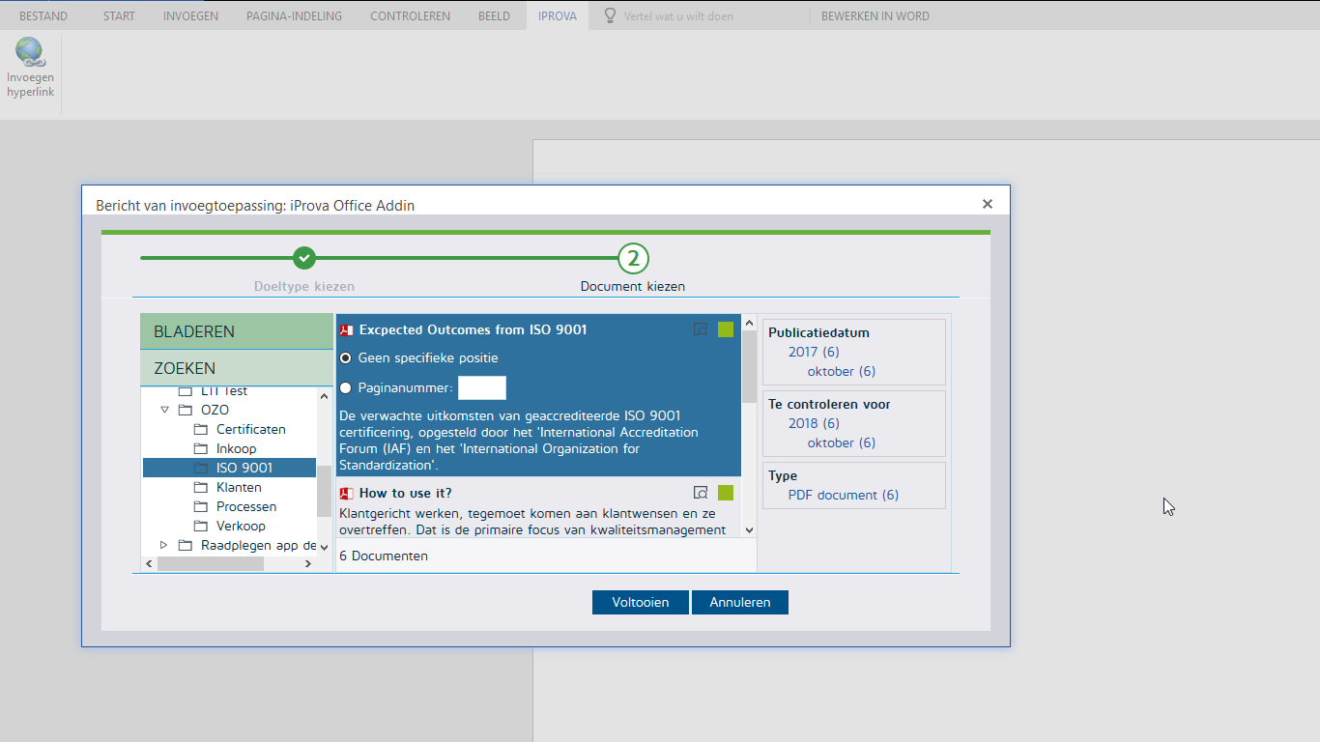The width and height of the screenshot is (1320, 742).
Task: Click the lightbulb icon in Tell me box
Action: pyautogui.click(x=610, y=15)
